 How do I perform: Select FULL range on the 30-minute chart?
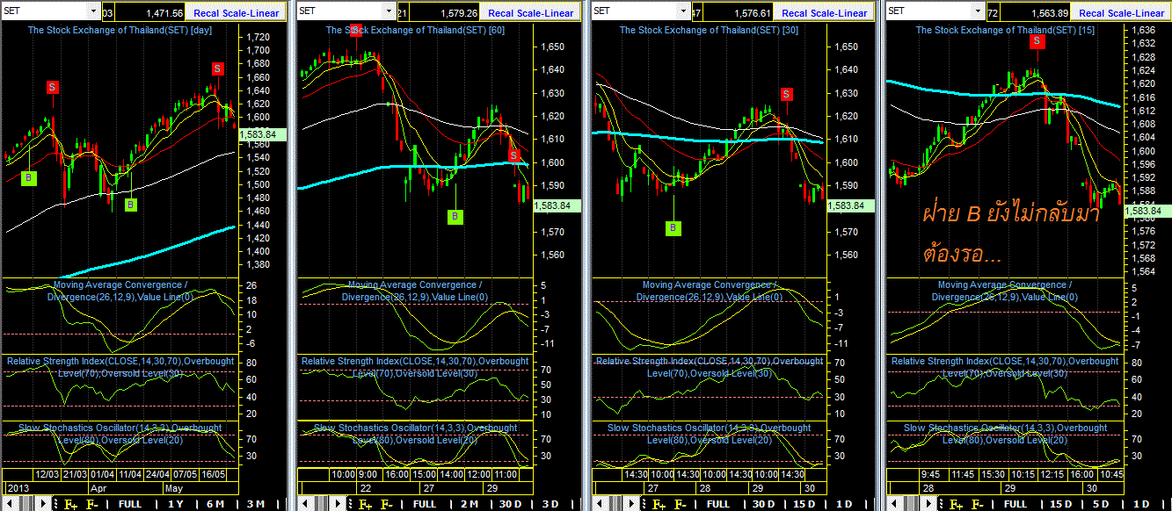pos(718,504)
